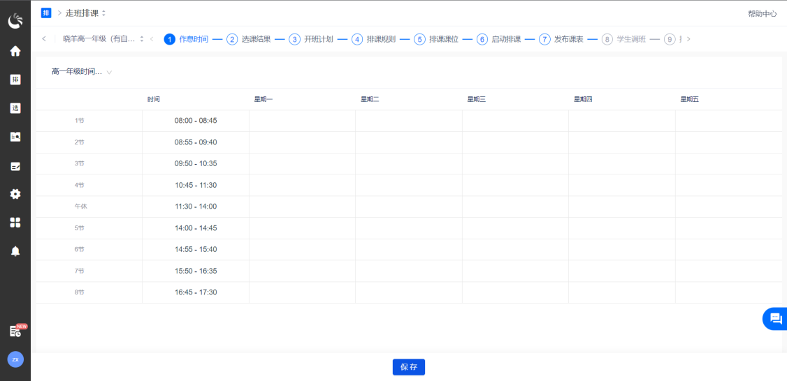Open the book search sidebar icon

pyautogui.click(x=15, y=137)
